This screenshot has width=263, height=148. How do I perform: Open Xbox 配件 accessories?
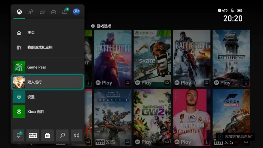[48, 111]
